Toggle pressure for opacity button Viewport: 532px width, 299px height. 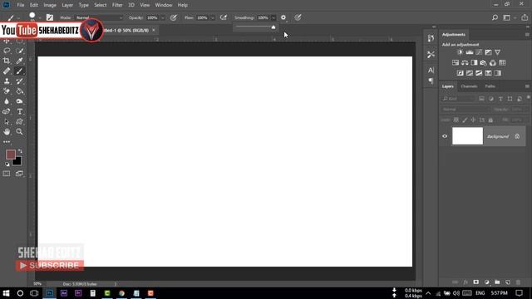(x=174, y=17)
